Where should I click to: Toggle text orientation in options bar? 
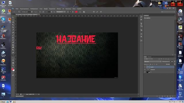pyautogui.click(x=19, y=12)
